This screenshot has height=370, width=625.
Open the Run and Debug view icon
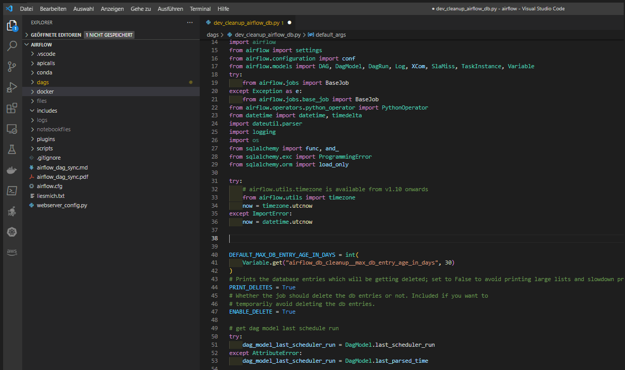[11, 87]
